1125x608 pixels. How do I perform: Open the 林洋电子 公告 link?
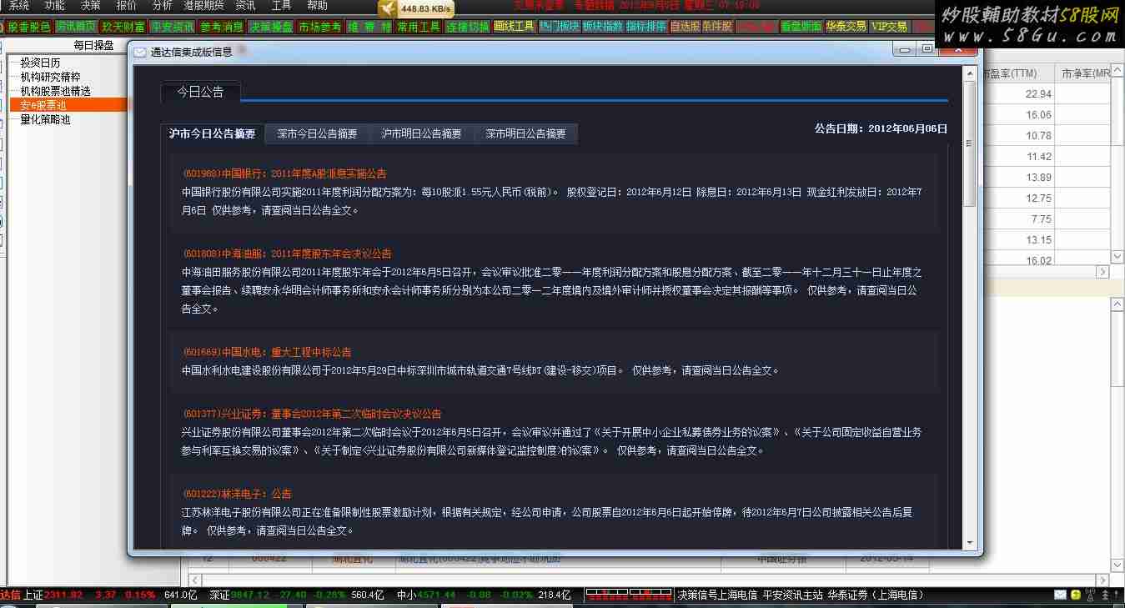pyautogui.click(x=237, y=494)
